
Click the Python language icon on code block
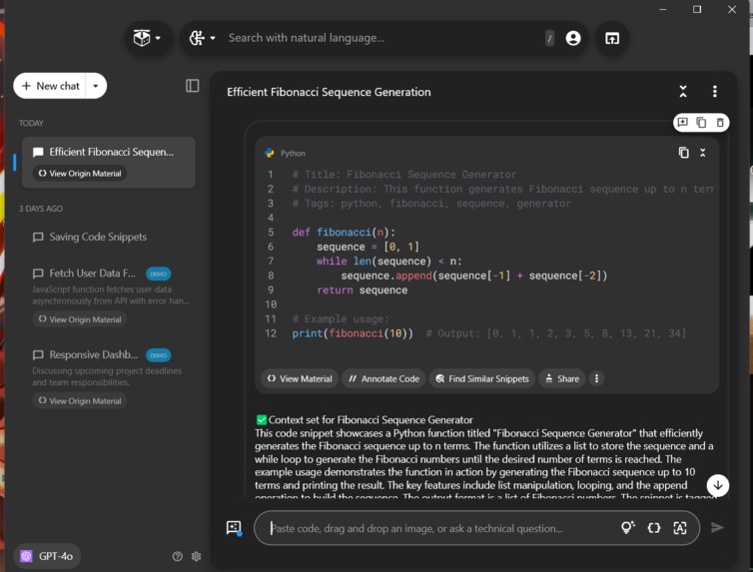(x=270, y=153)
